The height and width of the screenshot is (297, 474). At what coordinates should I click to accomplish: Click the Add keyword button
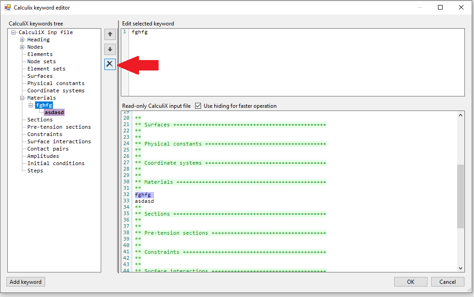point(26,282)
